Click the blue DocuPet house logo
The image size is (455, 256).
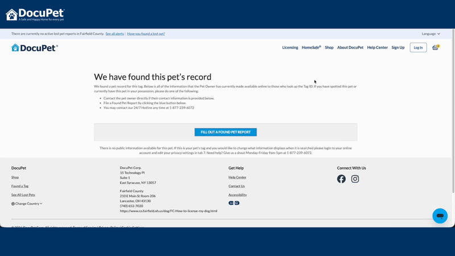pos(35,48)
